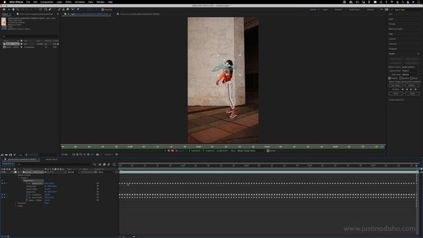Screen dimensions: 423x238
Task: Click the New Folder icon in the Project panel
Action: click(x=6, y=155)
